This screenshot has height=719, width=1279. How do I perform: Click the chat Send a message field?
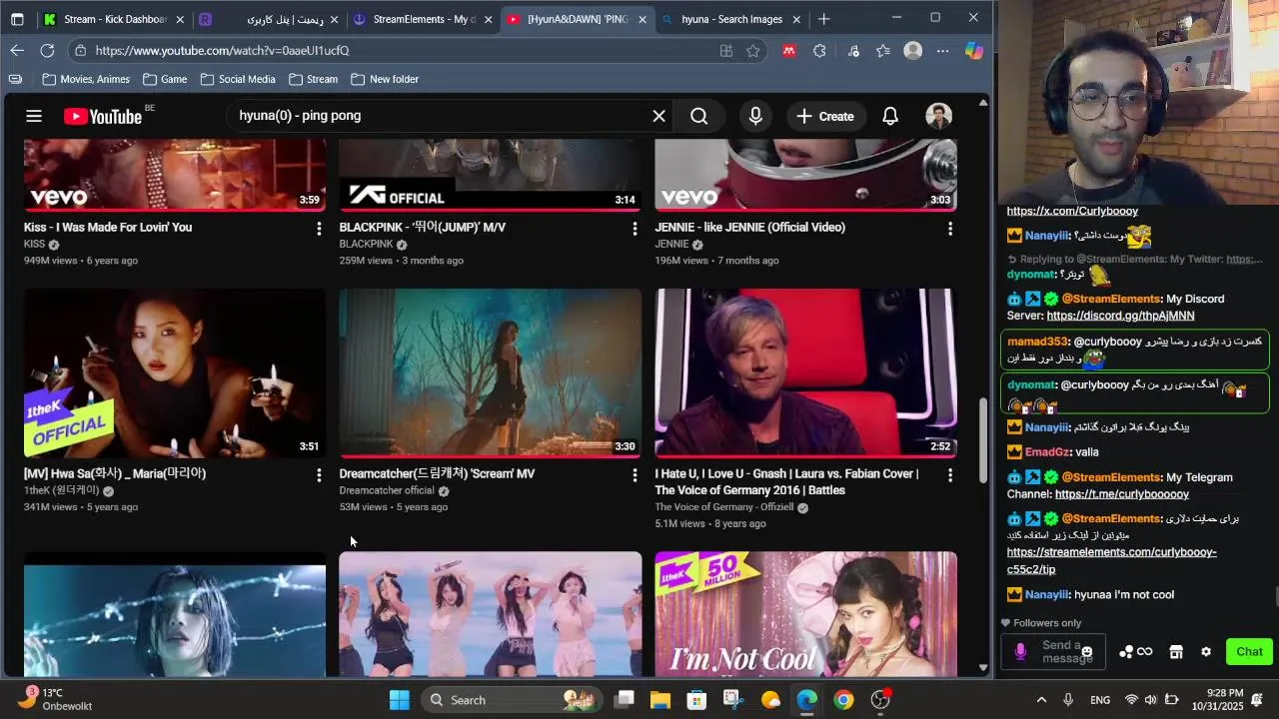(1054, 652)
